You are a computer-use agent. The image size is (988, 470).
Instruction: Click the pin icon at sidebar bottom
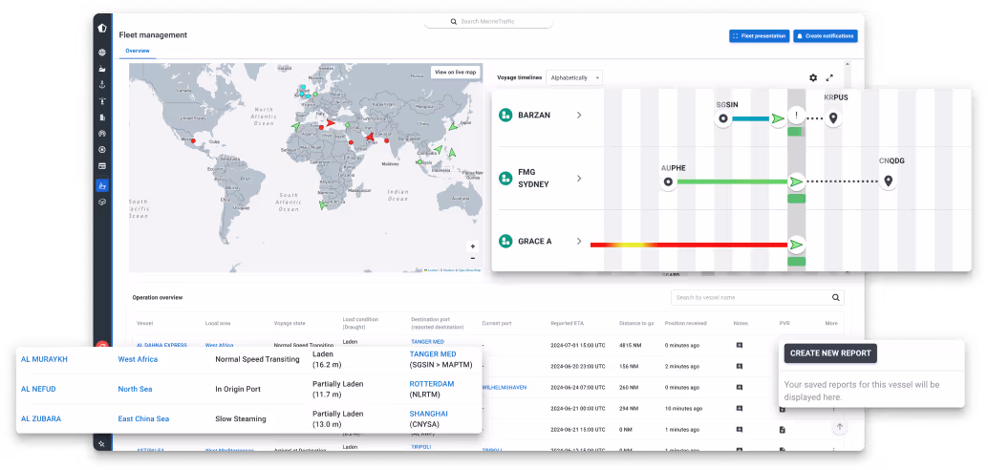(102, 444)
